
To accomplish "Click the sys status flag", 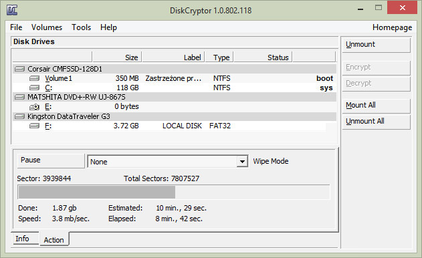I will pyautogui.click(x=326, y=88).
